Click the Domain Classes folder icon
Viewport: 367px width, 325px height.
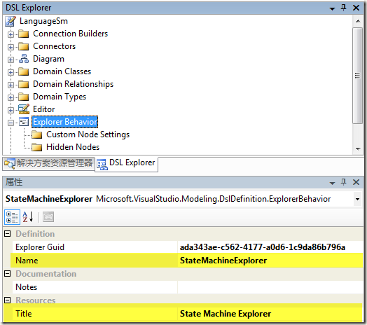click(x=23, y=71)
